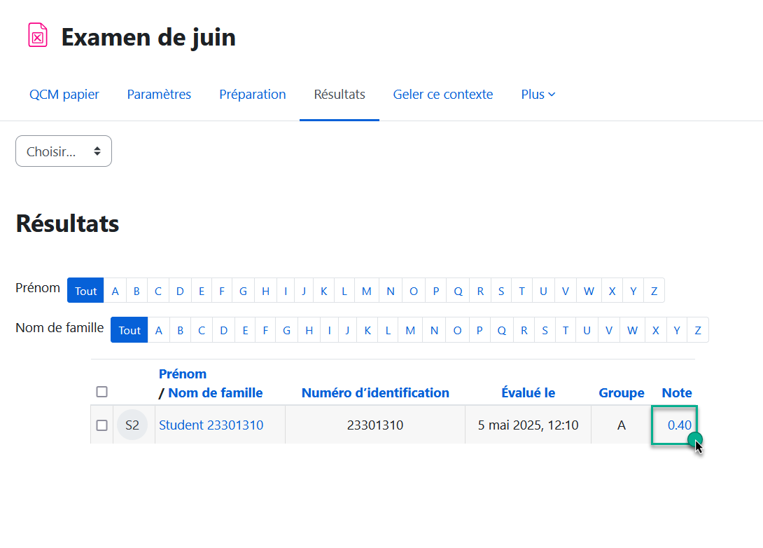The image size is (763, 548).
Task: Tick the select-all checkbox in table header
Action: 102,392
